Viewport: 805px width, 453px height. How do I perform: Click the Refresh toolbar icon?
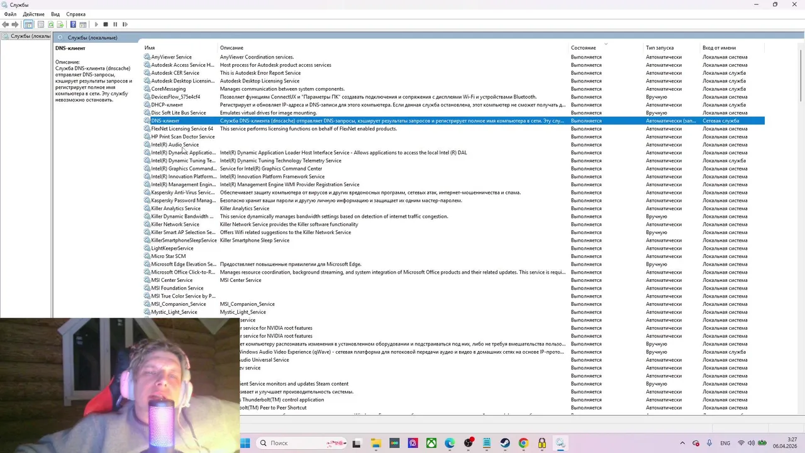pos(51,25)
